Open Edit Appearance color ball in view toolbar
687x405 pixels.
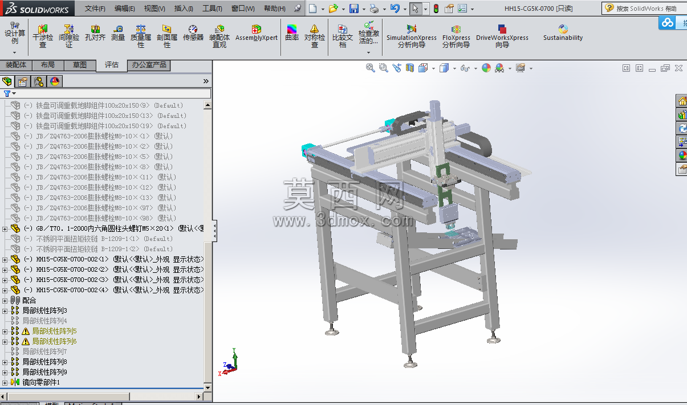486,68
